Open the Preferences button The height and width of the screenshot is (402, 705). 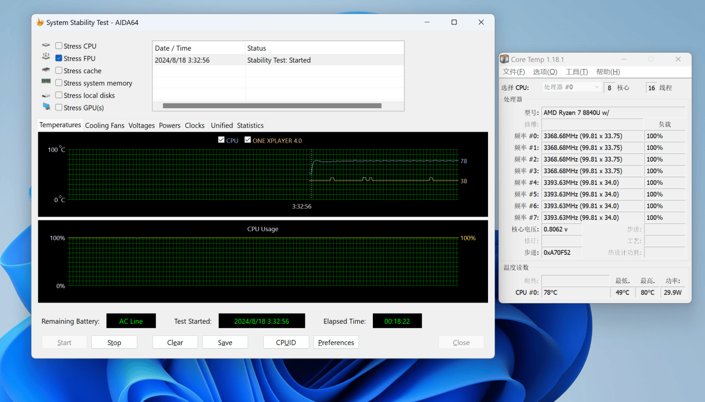336,343
